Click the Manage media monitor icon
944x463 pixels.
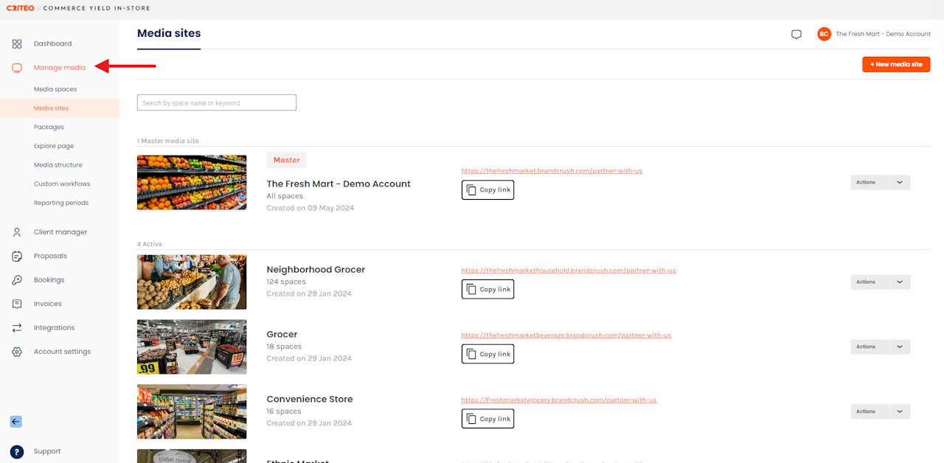coord(17,67)
